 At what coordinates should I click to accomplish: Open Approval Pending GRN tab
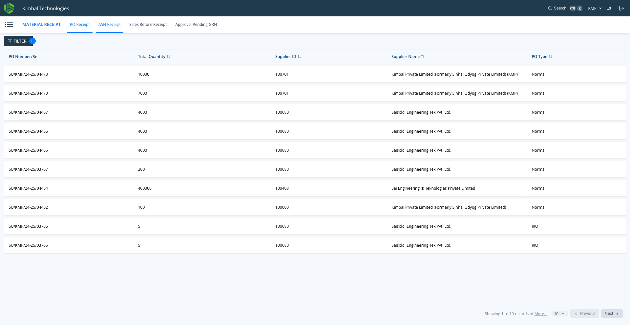[196, 25]
